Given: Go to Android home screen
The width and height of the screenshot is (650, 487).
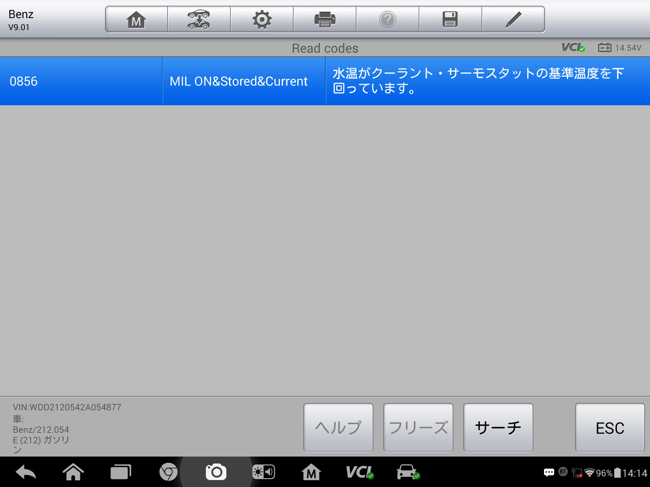Looking at the screenshot, I should pyautogui.click(x=73, y=472).
